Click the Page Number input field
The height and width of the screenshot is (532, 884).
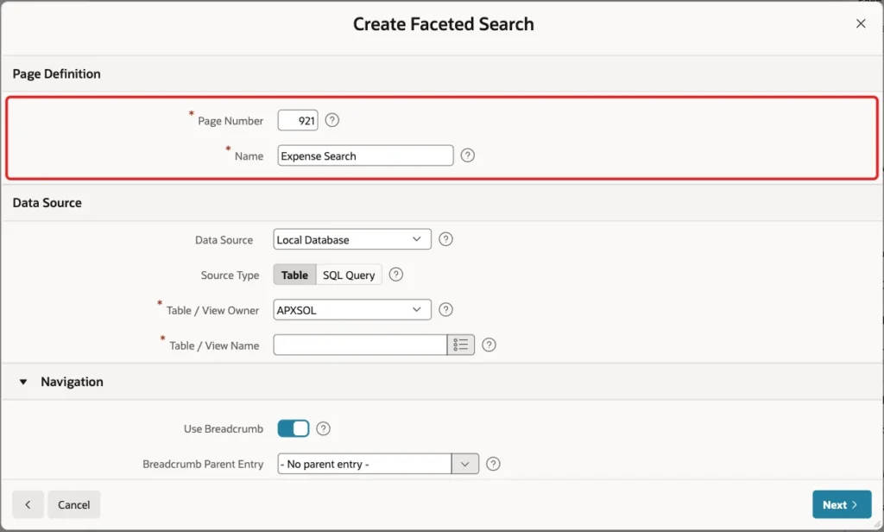point(298,120)
